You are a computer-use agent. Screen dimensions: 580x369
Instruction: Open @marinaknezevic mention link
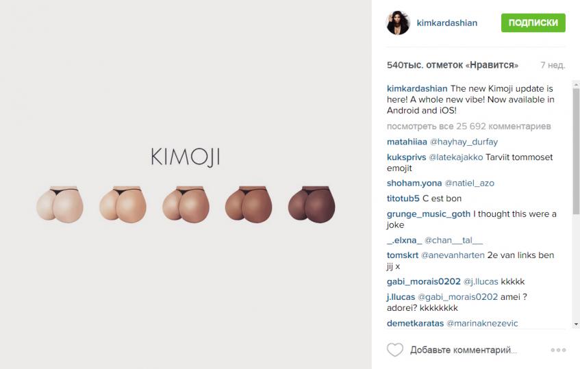pyautogui.click(x=482, y=324)
